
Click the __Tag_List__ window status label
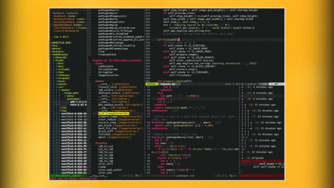point(98,176)
